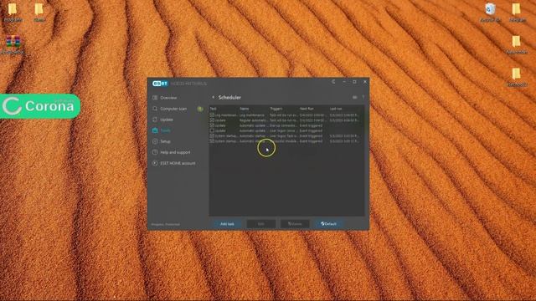This screenshot has height=301, width=536.
Task: Click the ESET HOME account icon
Action: pyautogui.click(x=155, y=163)
